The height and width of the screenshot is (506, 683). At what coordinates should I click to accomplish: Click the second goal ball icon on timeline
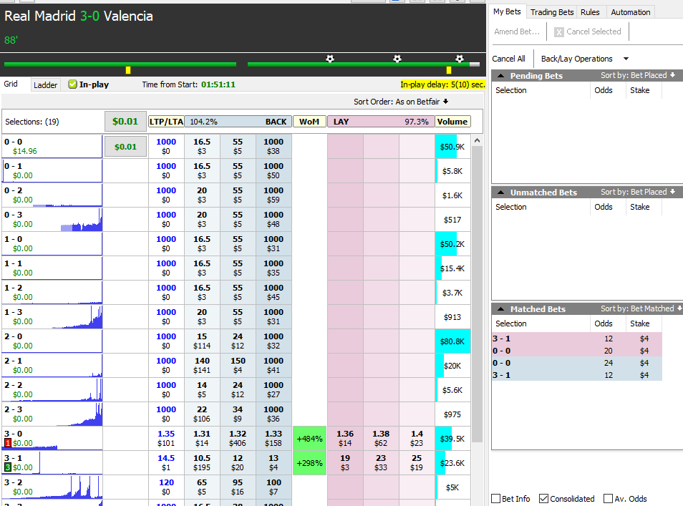pos(397,59)
